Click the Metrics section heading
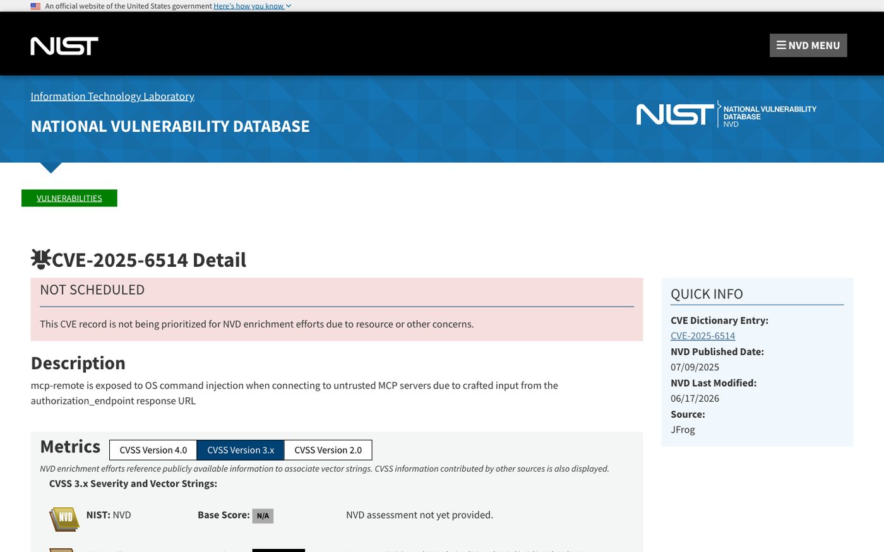884x552 pixels. (x=70, y=446)
